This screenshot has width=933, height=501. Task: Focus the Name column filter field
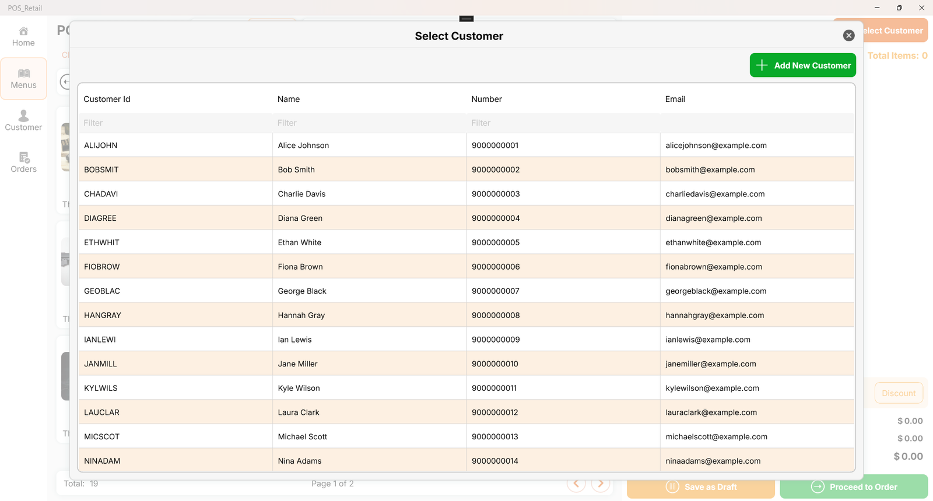[x=369, y=123]
